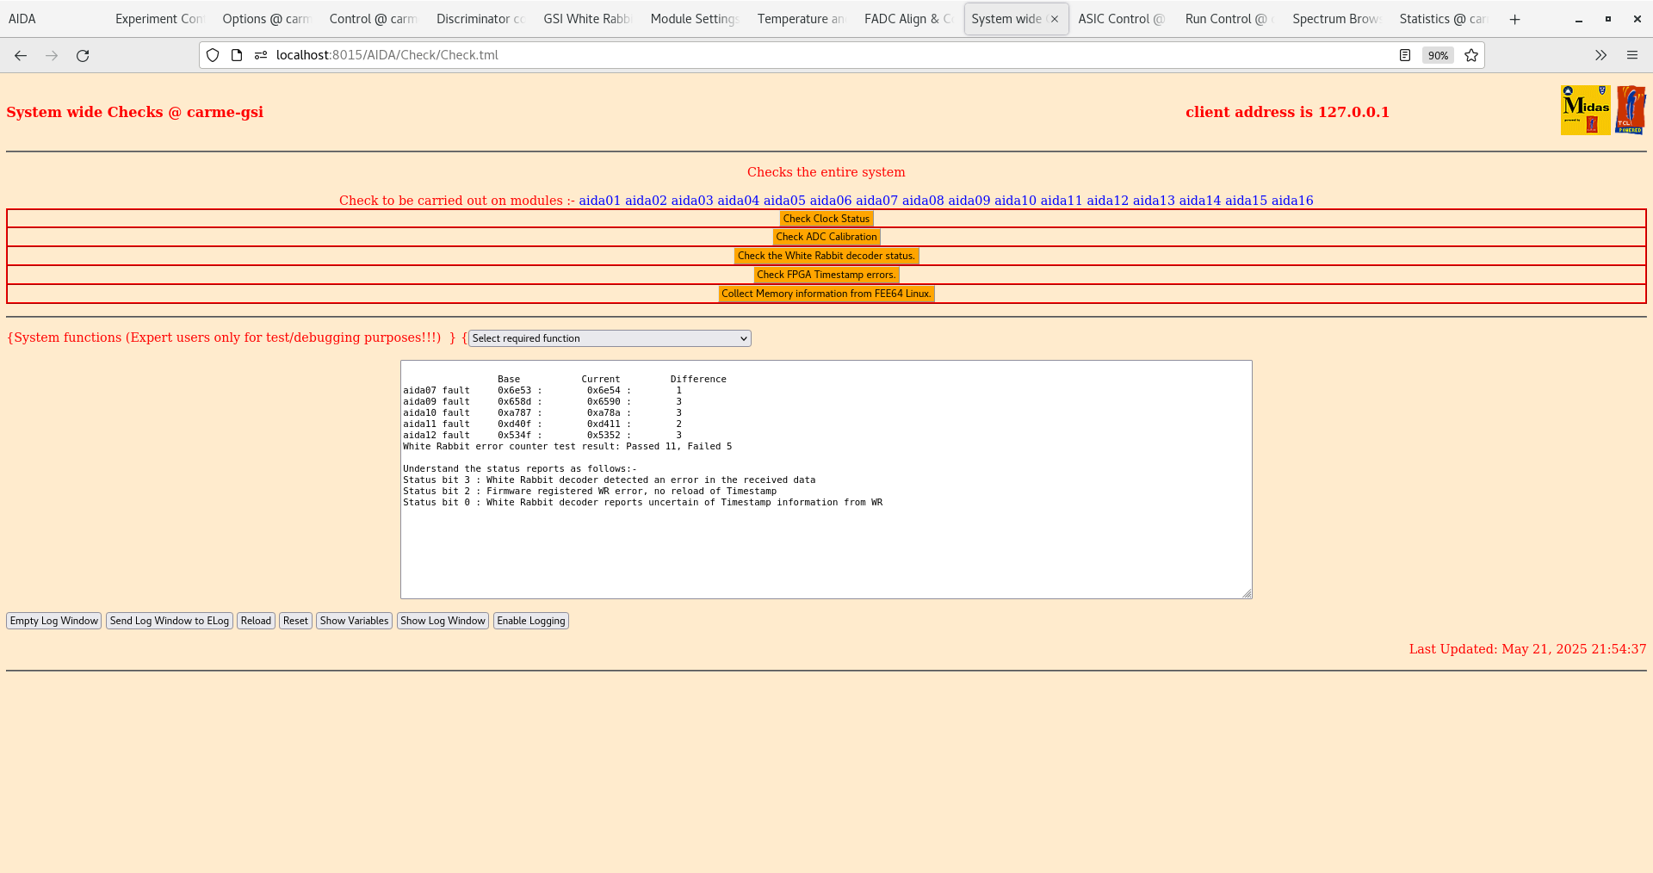Open a new browser tab with plus icon

1514,19
